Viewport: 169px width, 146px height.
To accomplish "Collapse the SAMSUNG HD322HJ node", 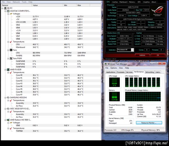I will (x=5, y=98).
